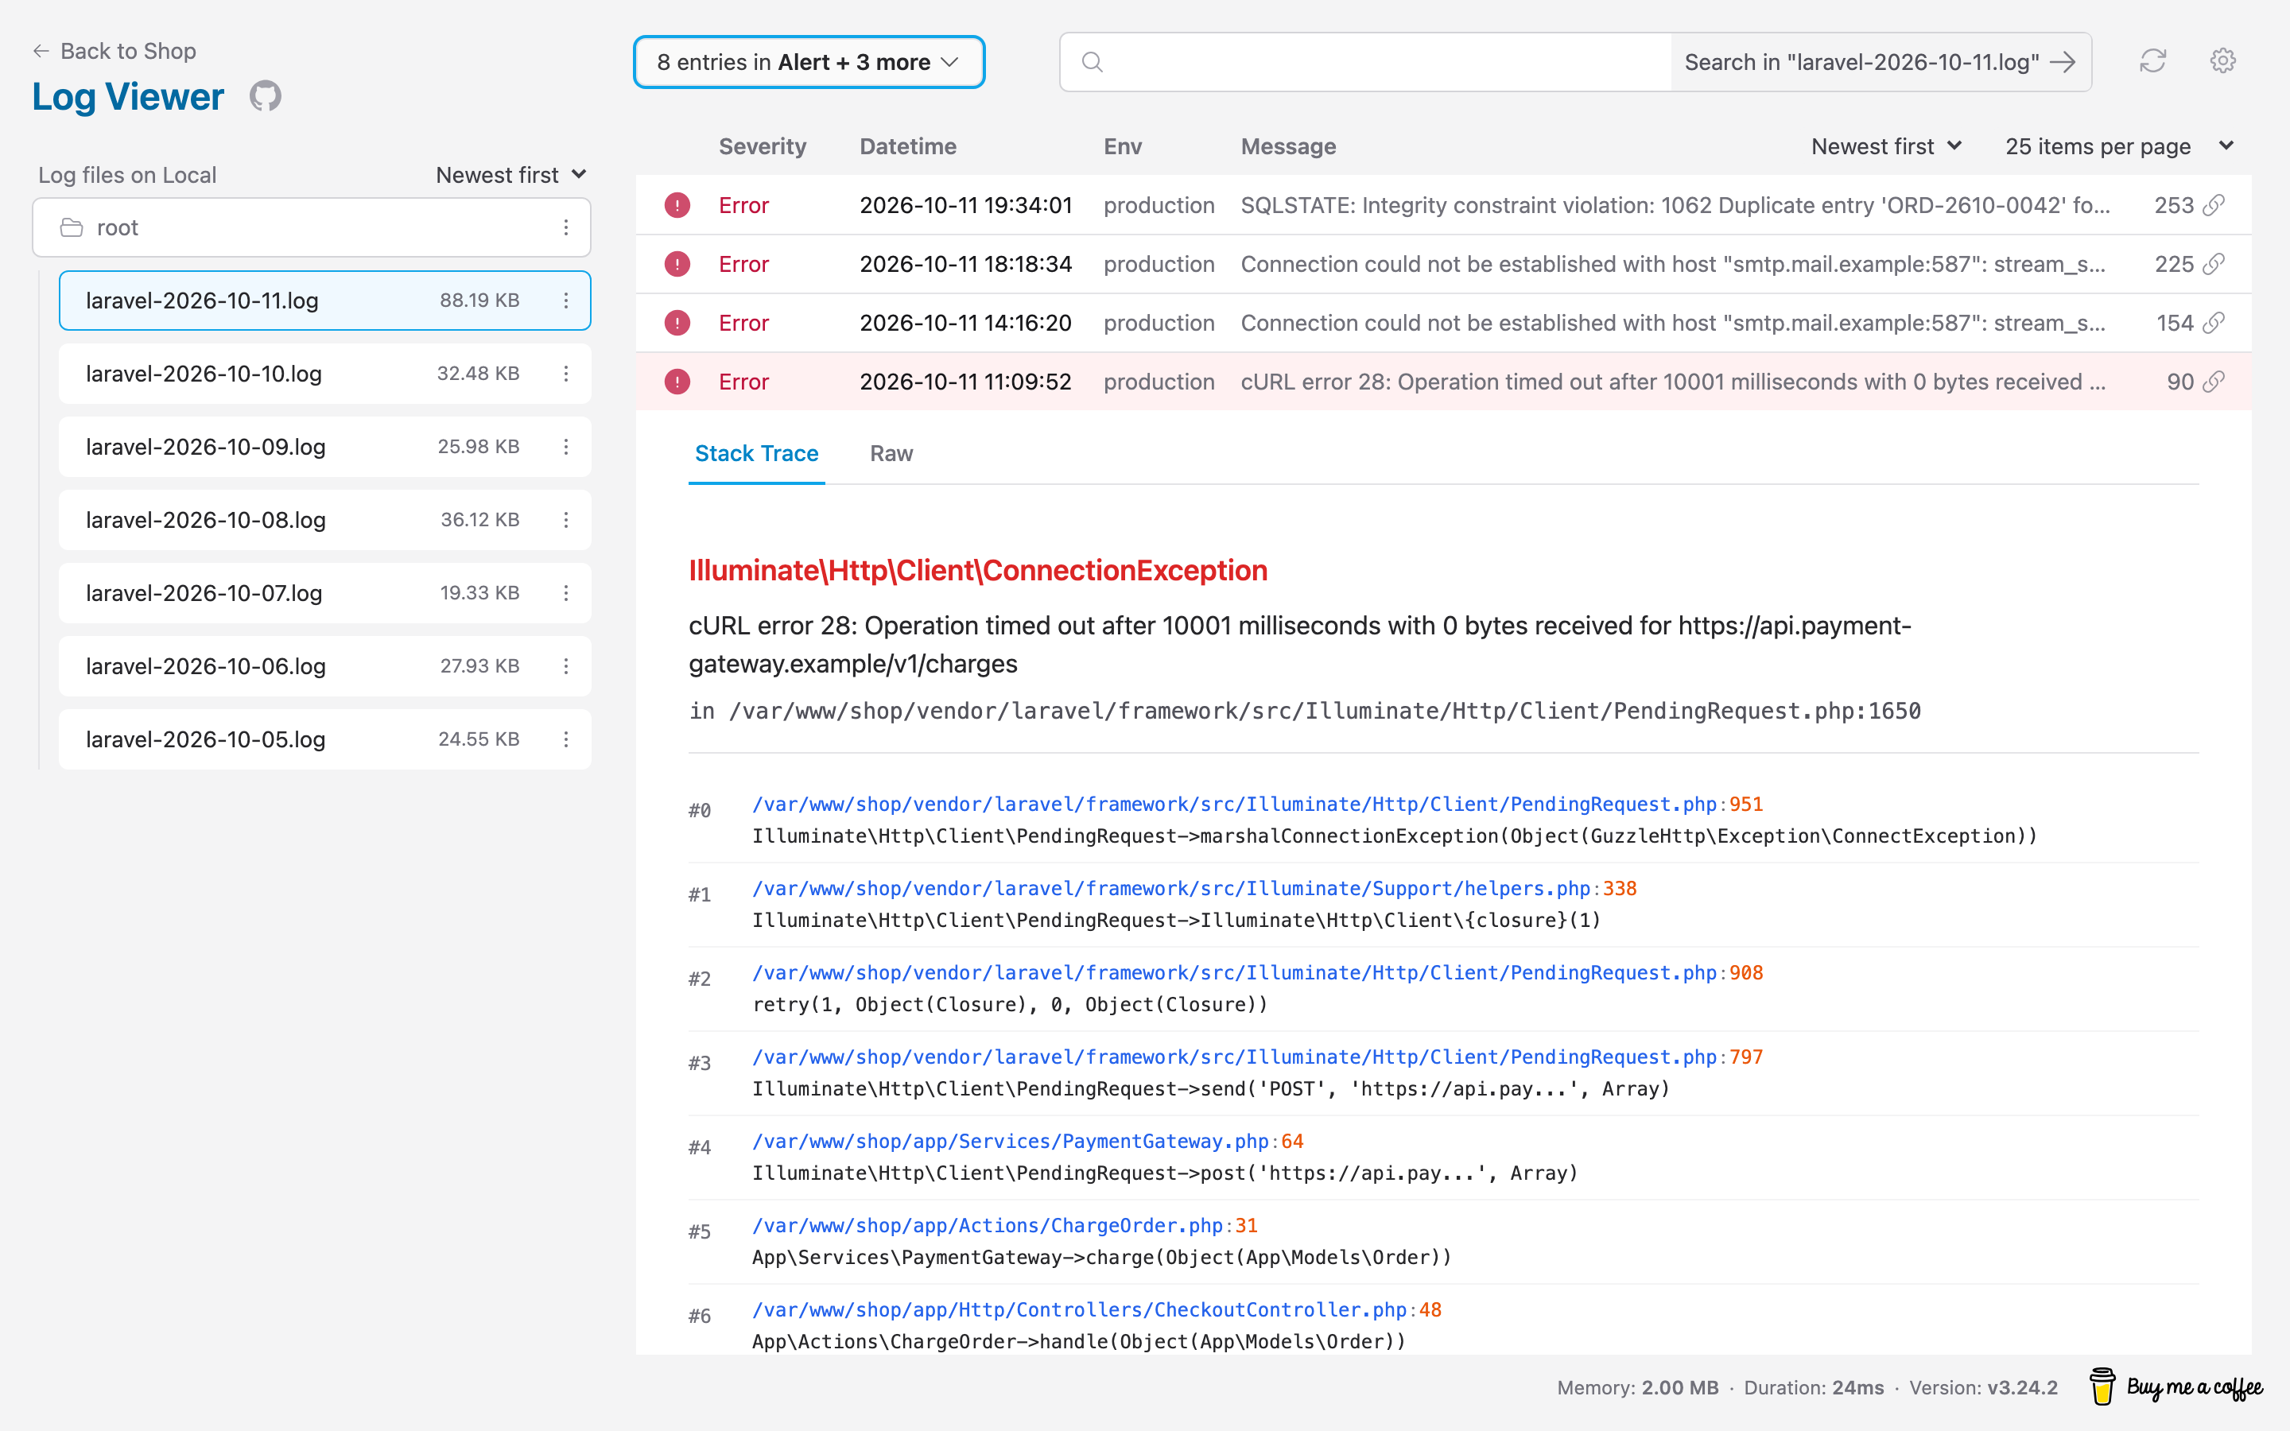Open Support/helpers.php:338 file link
Viewport: 2290px width, 1431px height.
click(x=1194, y=889)
